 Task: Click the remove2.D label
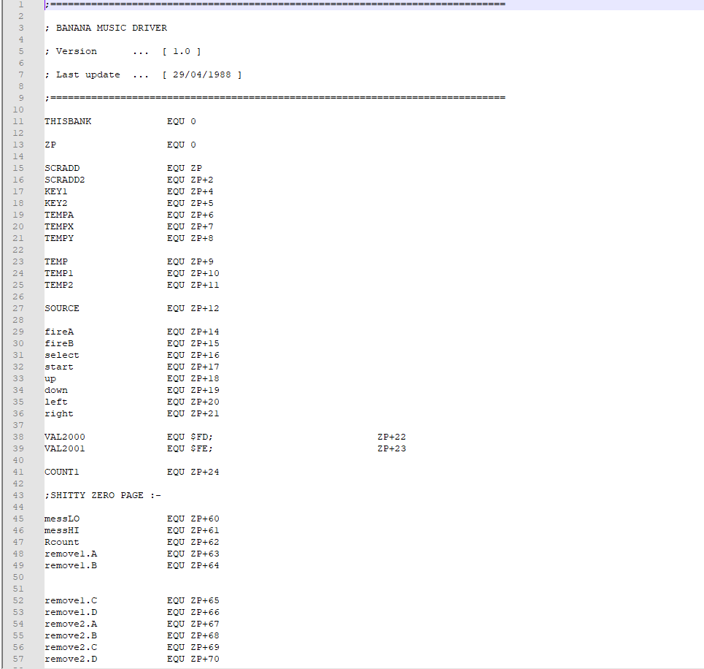tap(71, 659)
